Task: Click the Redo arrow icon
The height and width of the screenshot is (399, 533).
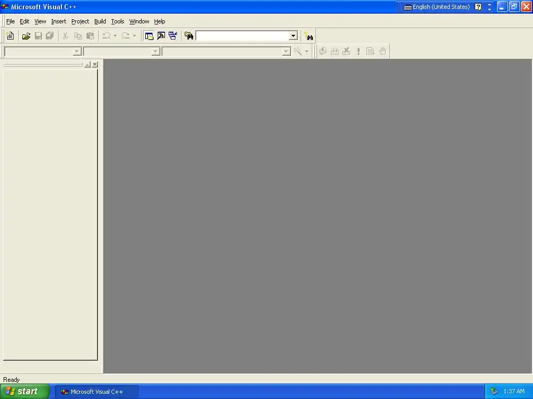Action: coord(125,36)
